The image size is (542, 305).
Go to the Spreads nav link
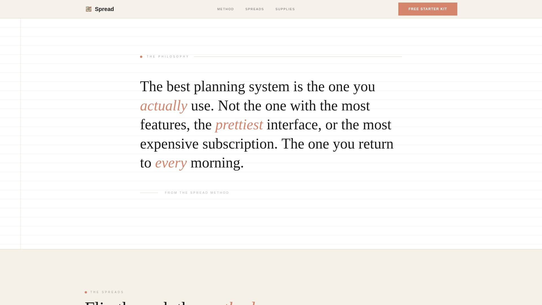(x=255, y=9)
